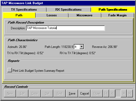Click the Description text field
Screen dimensions: 136x101
[65, 28]
